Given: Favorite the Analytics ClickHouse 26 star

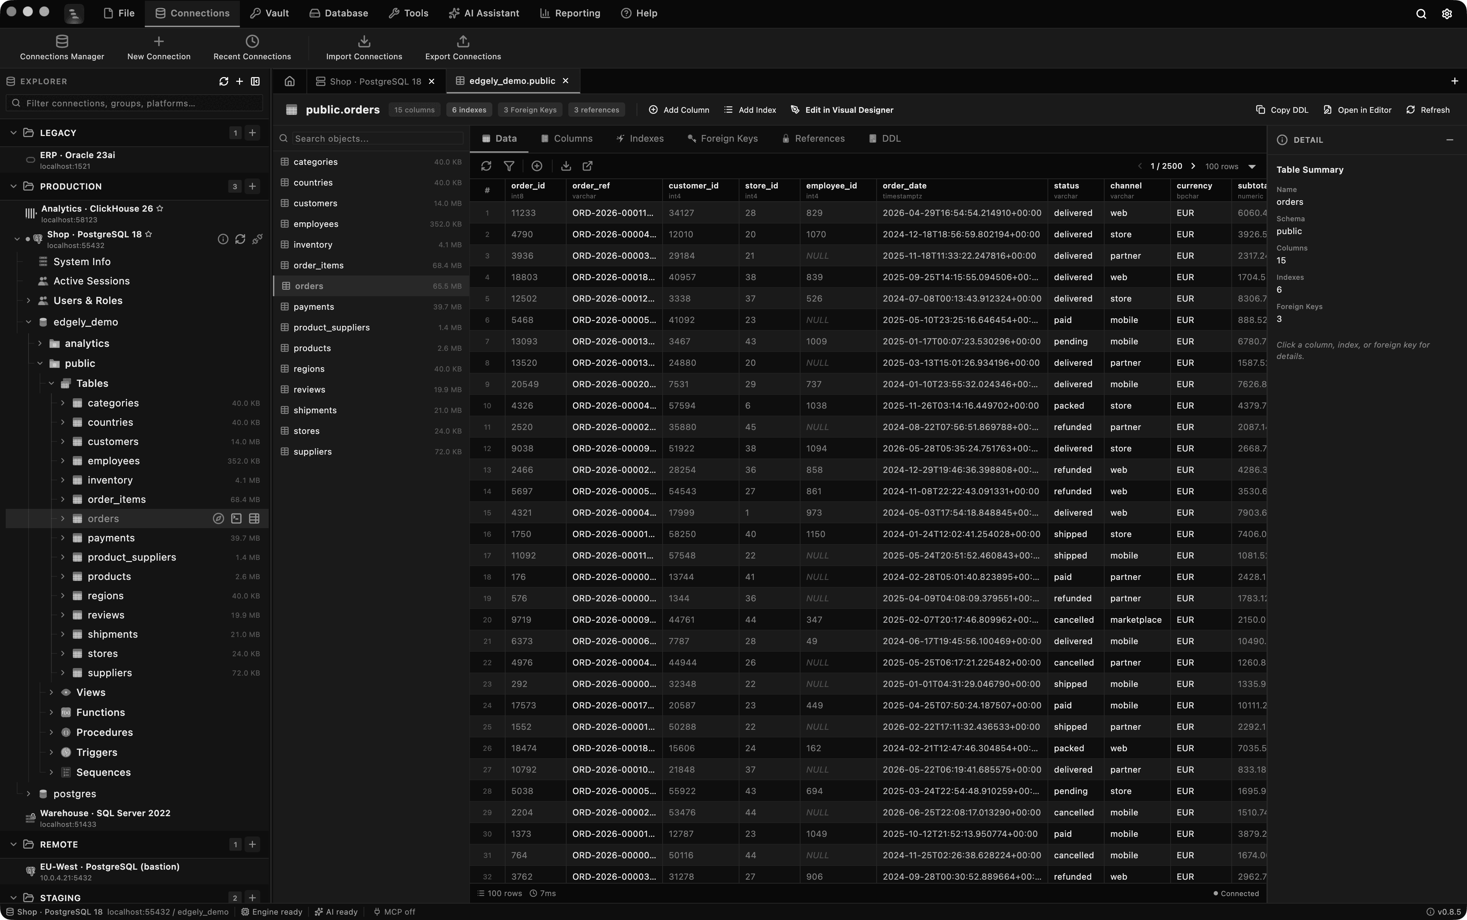Looking at the screenshot, I should pos(160,208).
